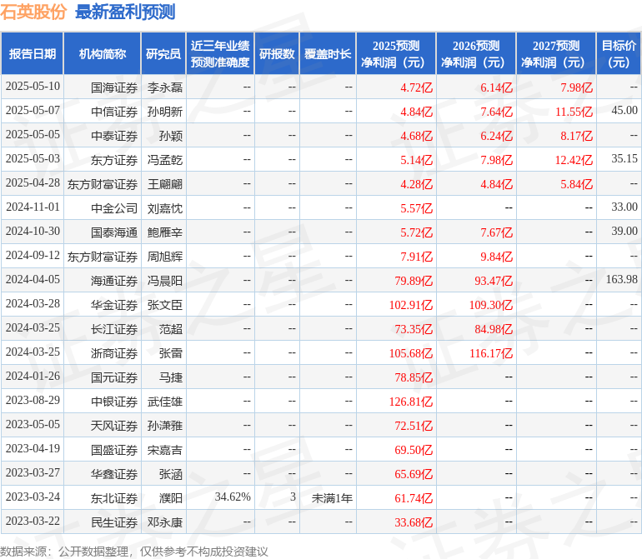Click institution 国元证券
642x559 pixels.
tap(114, 377)
